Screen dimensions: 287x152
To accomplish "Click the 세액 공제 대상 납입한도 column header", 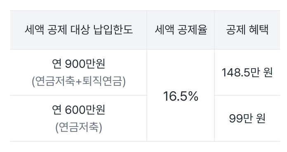I will 78,30.
